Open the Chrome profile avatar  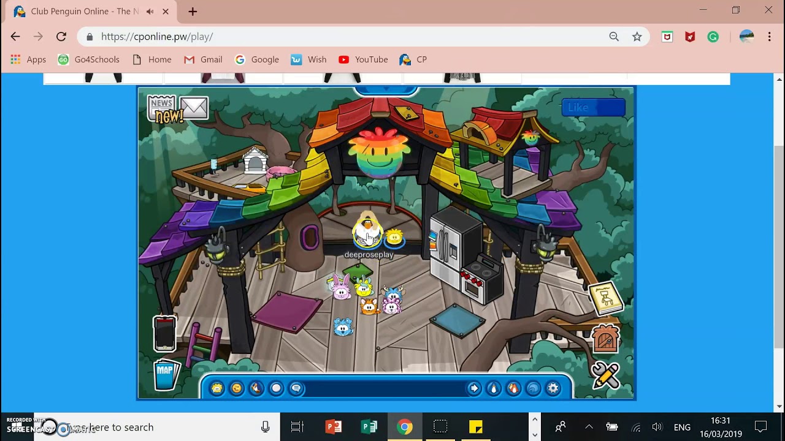(x=746, y=37)
